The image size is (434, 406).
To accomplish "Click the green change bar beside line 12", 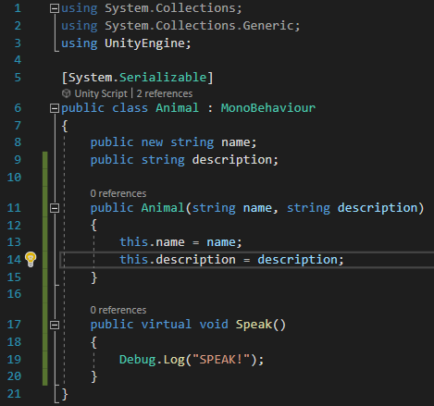I will [x=45, y=225].
